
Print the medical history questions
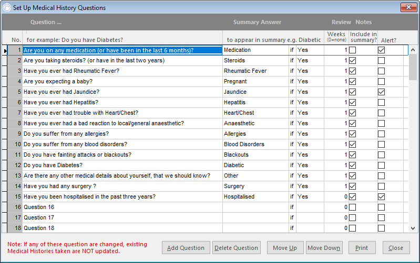[362, 248]
